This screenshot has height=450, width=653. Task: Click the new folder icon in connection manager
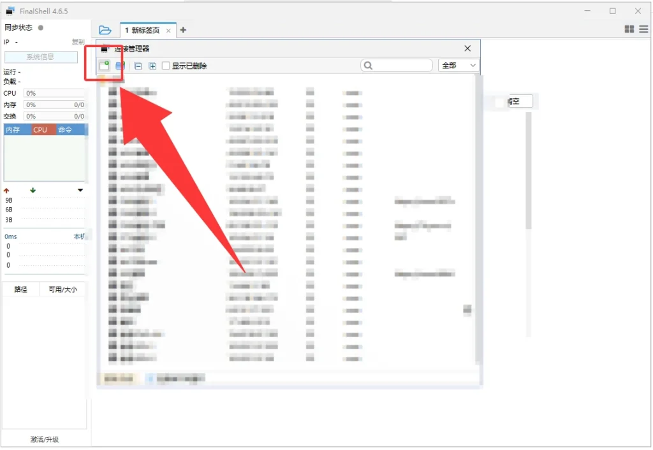121,66
